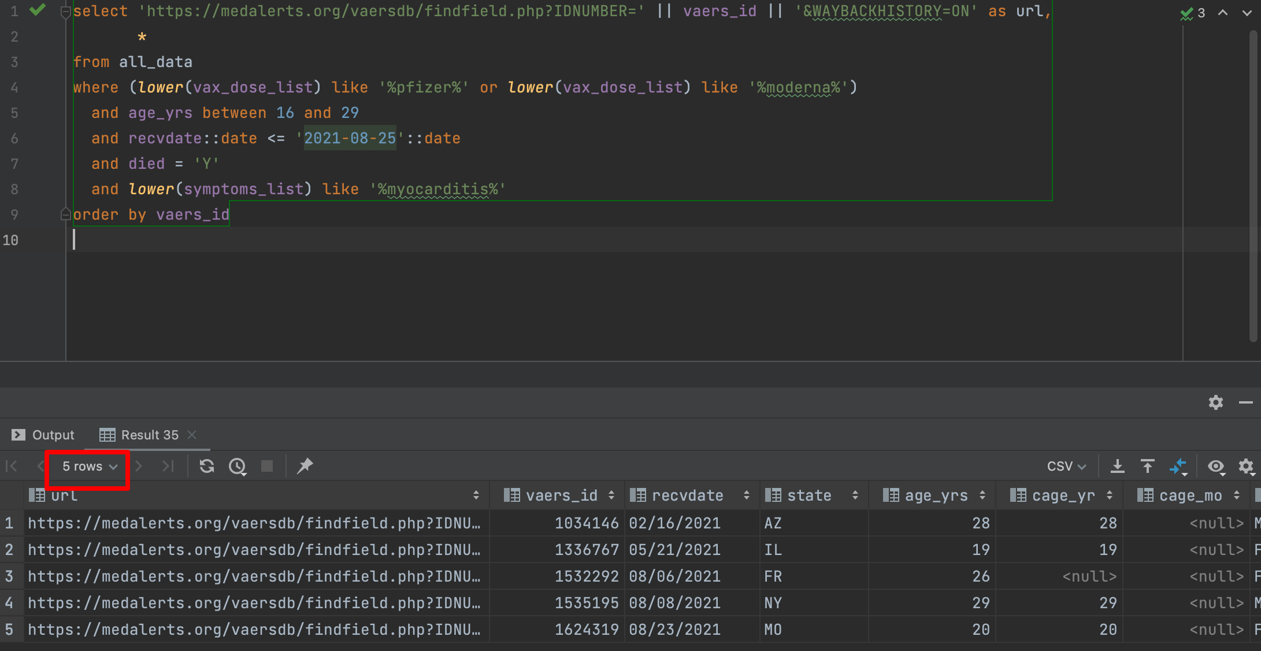Click the '%myocarditis%' string in line 8

click(437, 189)
